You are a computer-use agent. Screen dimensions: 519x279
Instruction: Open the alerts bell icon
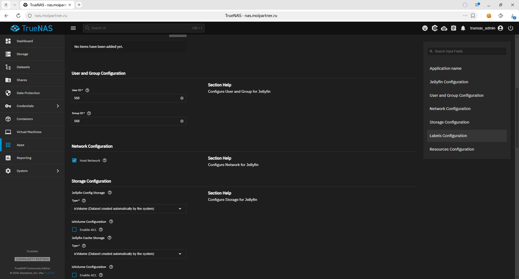(463, 28)
